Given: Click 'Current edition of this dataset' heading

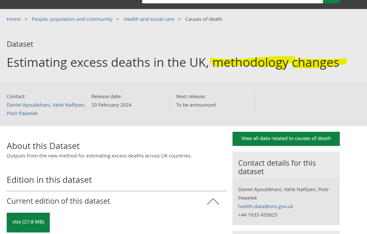Looking at the screenshot, I should tap(59, 201).
